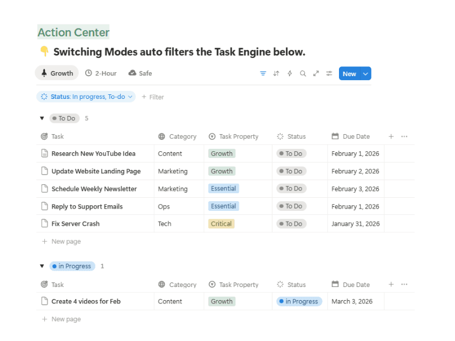Screen dimensions: 455x341
Task: Click the page icon beside Fix Server Crash
Action: pyautogui.click(x=45, y=223)
